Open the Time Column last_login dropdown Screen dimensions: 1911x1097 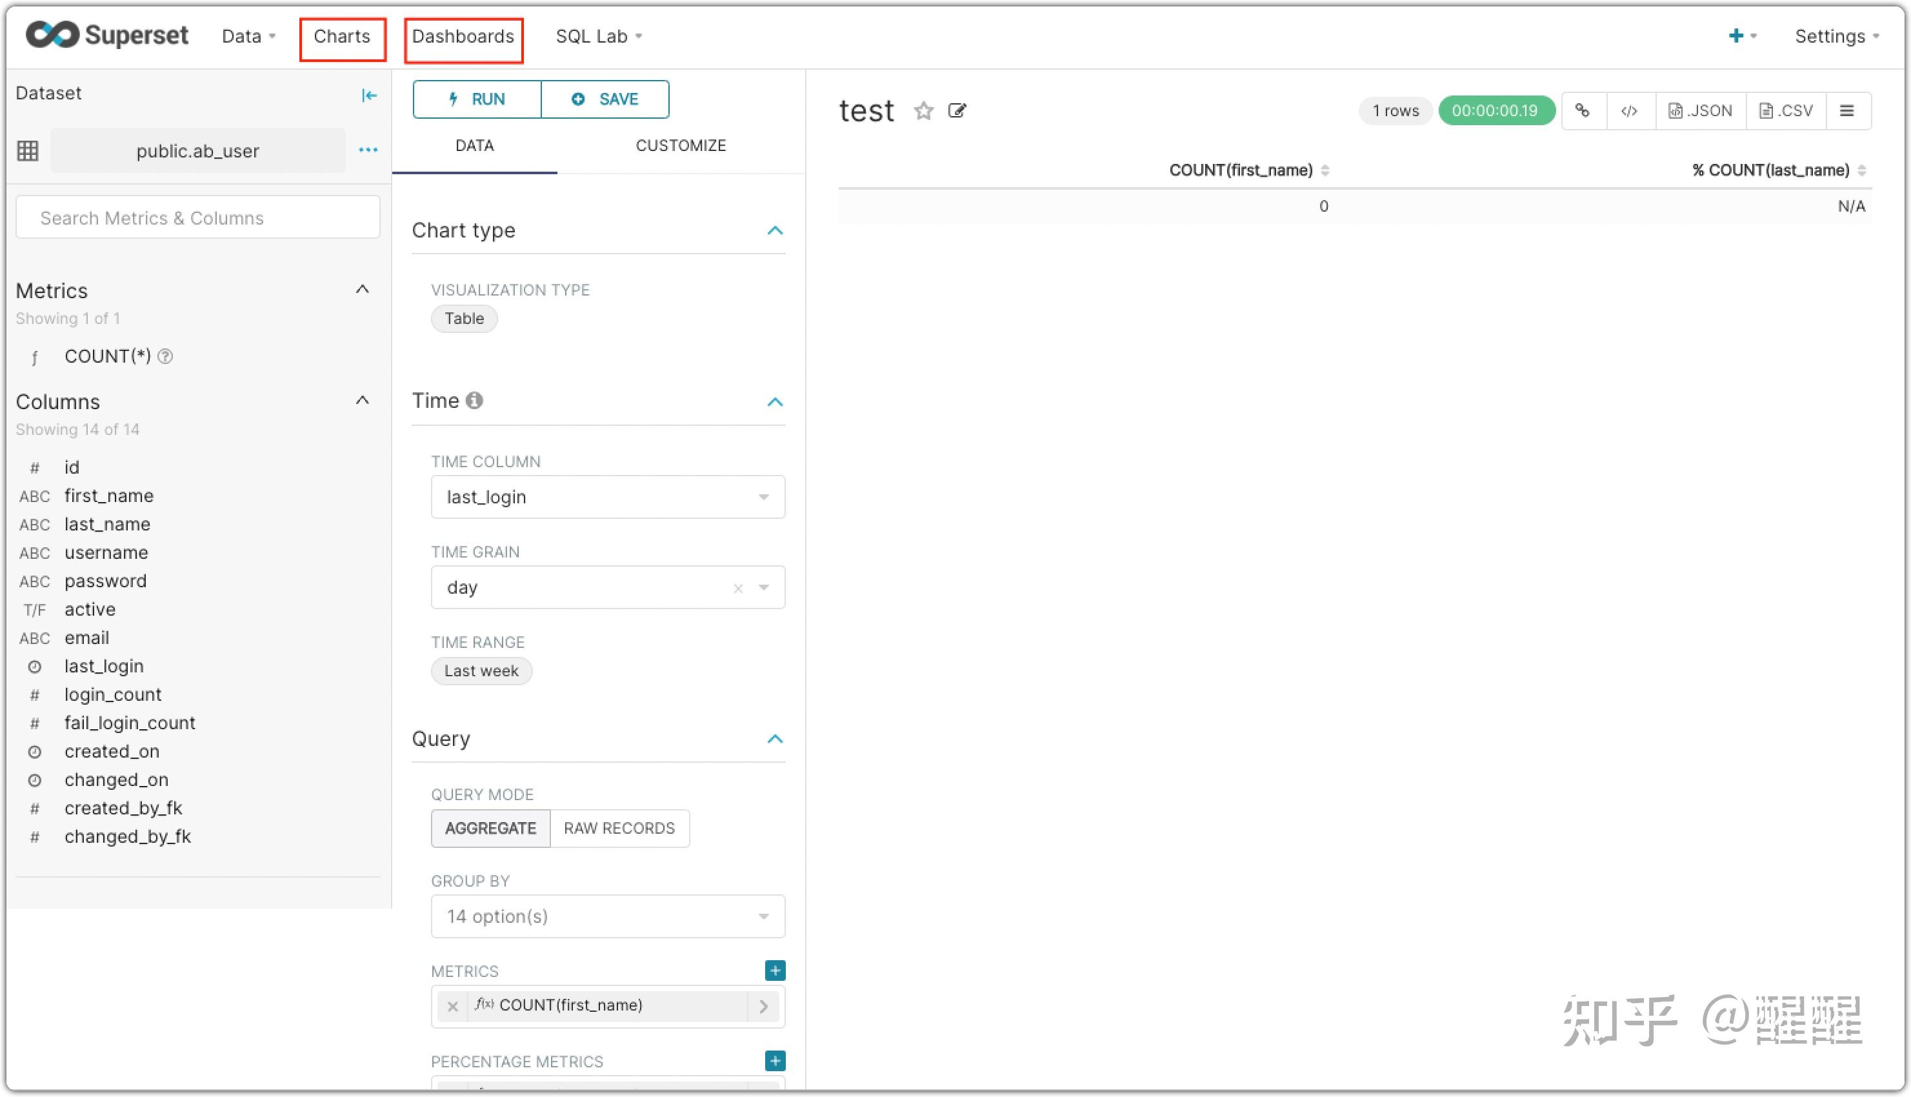[x=607, y=498]
